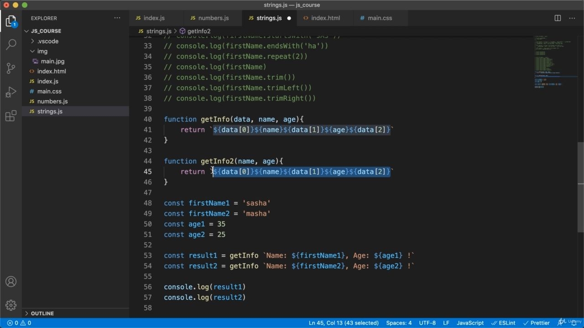Viewport: 584px width, 328px height.
Task: Open the Manage gear icon
Action: coord(11,305)
